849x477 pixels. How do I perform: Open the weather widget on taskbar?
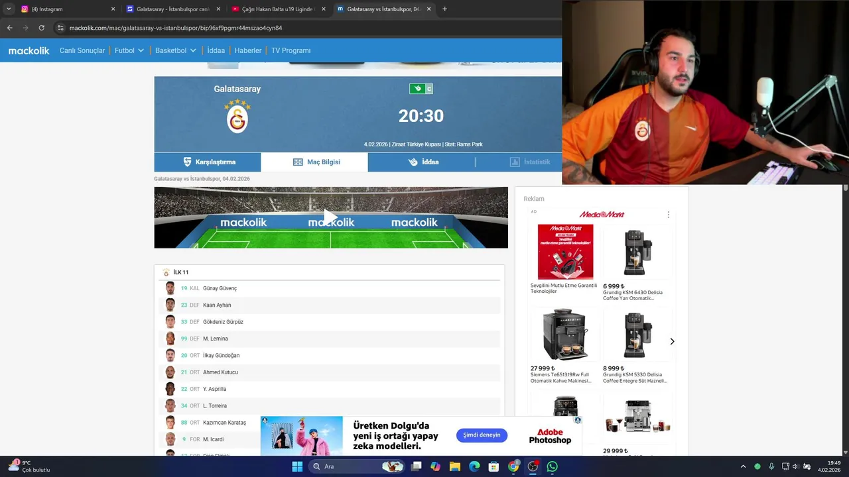pos(29,466)
